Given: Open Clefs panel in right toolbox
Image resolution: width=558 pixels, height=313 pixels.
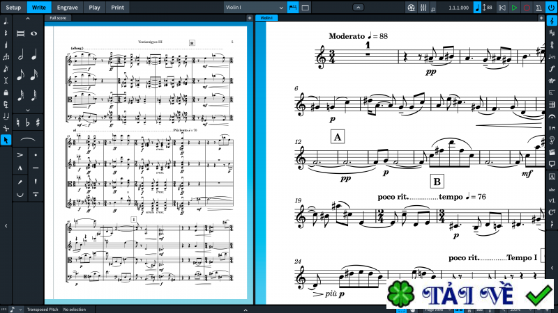Looking at the screenshot, I should (x=552, y=21).
